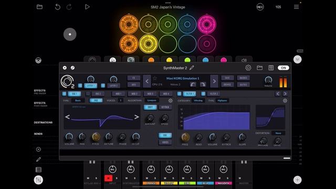Open the filter section settings gear
Image resolution: width=336 pixels, height=189 pixels.
(x=285, y=100)
